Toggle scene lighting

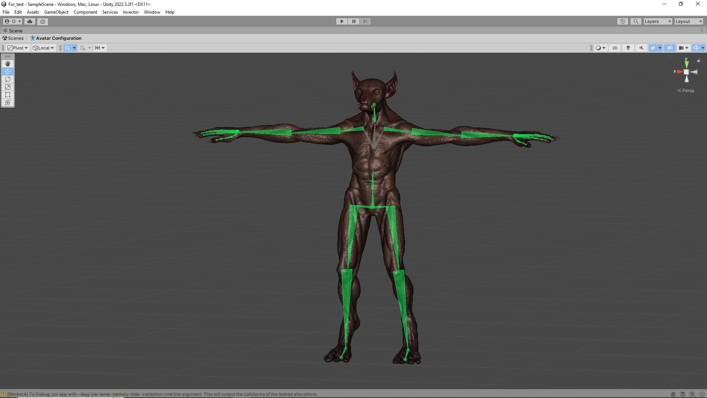(628, 48)
